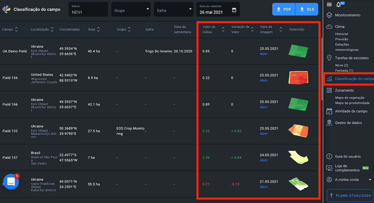Click Abrir link for Field 154
Screen dimensions: 374x203
pyautogui.click(x=264, y=80)
